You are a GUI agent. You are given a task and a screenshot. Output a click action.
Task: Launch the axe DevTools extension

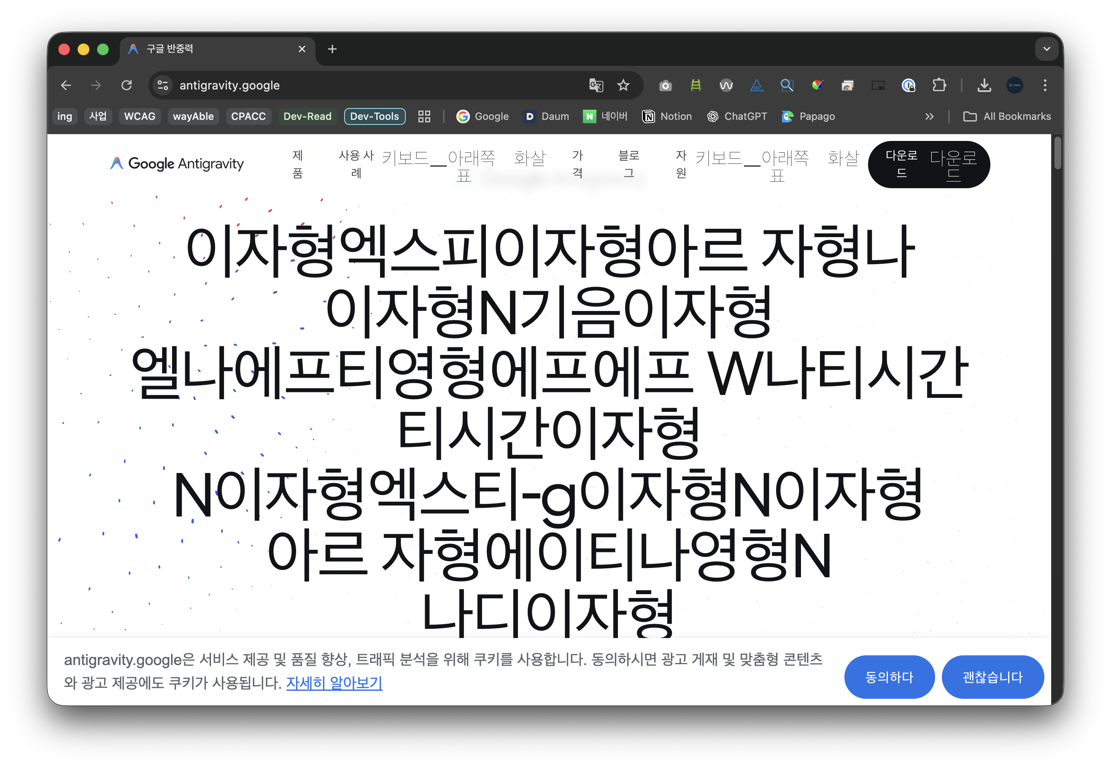point(756,85)
